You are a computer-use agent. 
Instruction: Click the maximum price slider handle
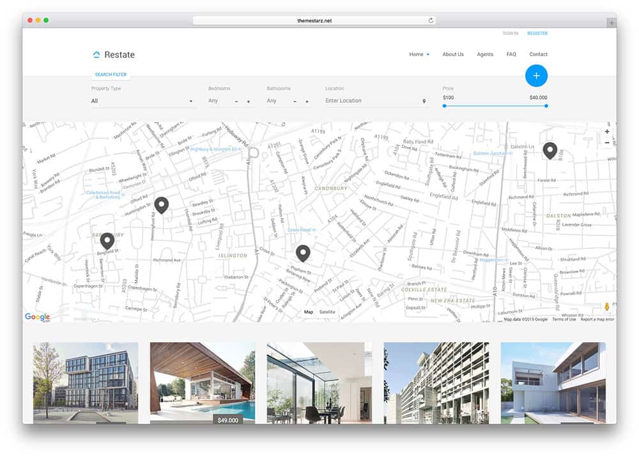pos(546,106)
